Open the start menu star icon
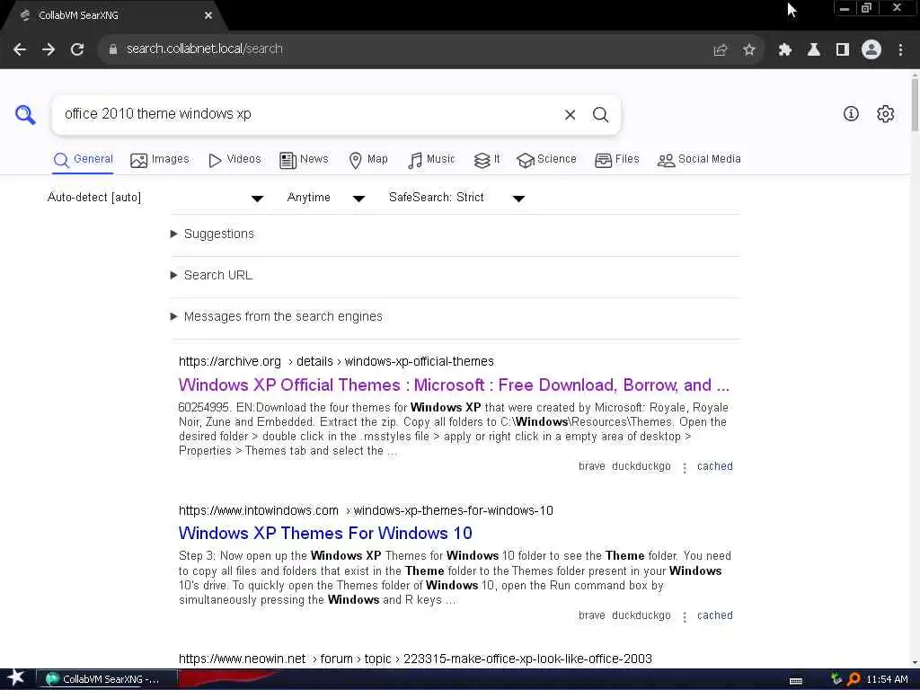Viewport: 920px width, 690px height. (x=15, y=678)
